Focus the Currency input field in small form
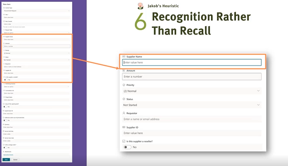This screenshot has width=288, height=166. point(36,127)
